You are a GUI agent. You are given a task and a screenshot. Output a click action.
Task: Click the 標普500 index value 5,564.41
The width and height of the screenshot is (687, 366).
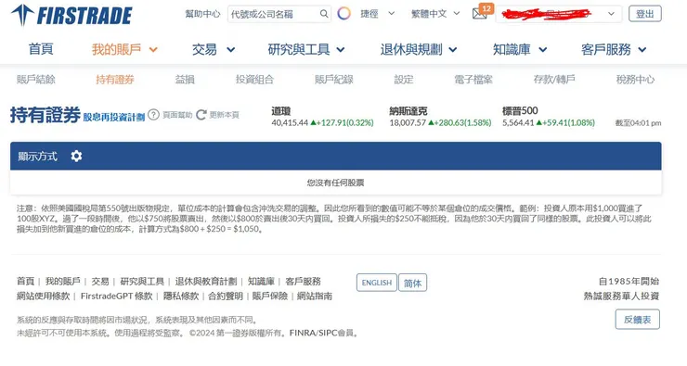pos(518,123)
